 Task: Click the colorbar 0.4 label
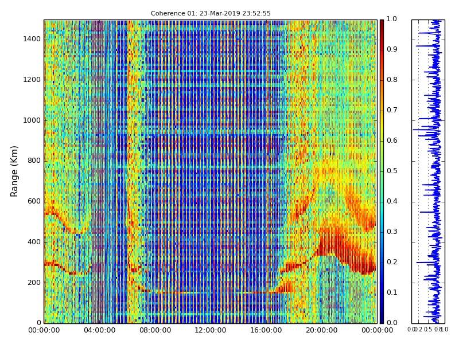coord(392,201)
